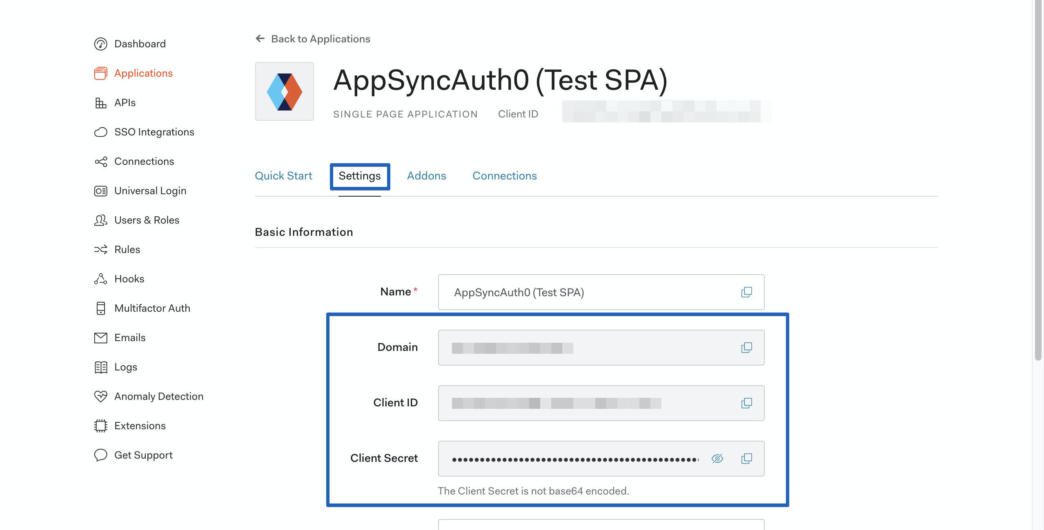Screen dimensions: 1044x530
Task: Select the Rules icon in the sidebar
Action: tap(101, 249)
